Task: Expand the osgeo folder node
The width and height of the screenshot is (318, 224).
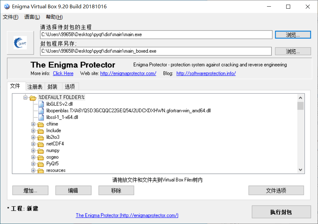Action: 33,157
